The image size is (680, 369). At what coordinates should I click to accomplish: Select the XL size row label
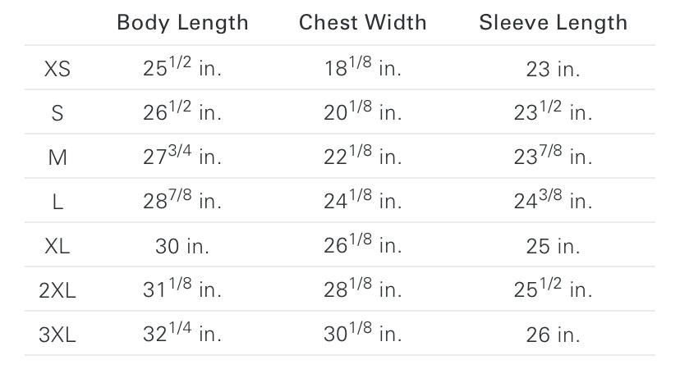click(57, 245)
